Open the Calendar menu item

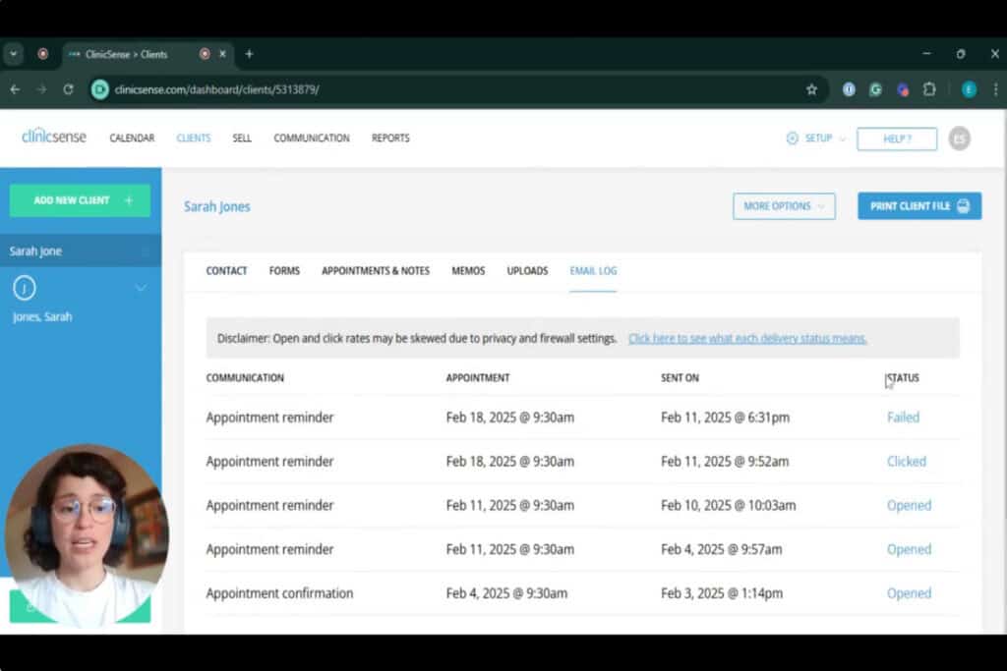pos(132,139)
